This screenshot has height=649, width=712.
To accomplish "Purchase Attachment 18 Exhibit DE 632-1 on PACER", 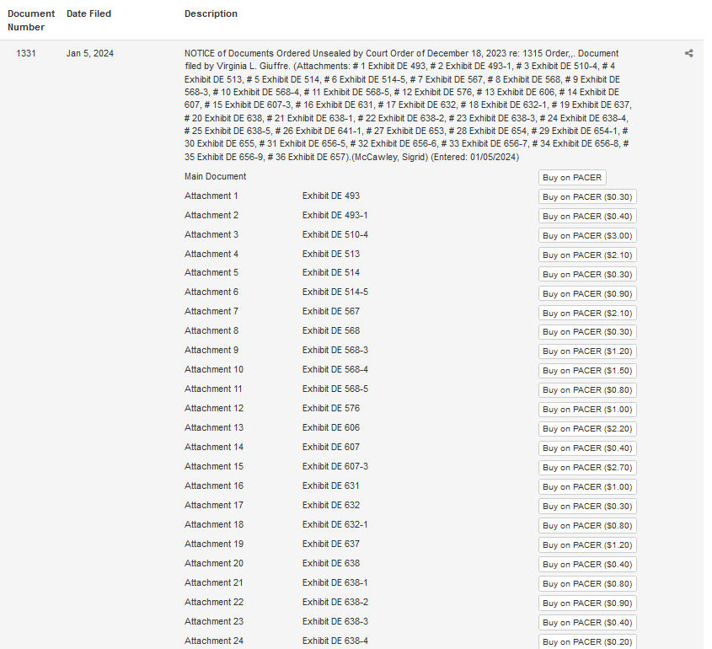I will point(587,525).
